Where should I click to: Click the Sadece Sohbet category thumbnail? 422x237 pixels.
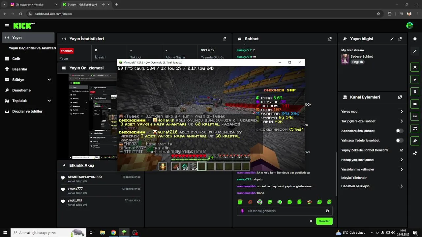[345, 59]
